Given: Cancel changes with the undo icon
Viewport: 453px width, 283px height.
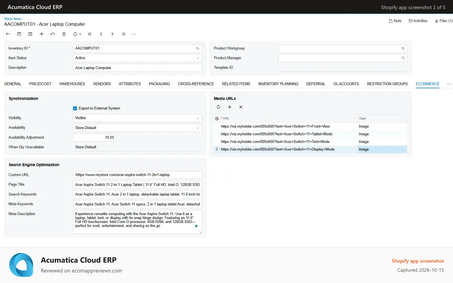Looking at the screenshot, I should coord(52,34).
